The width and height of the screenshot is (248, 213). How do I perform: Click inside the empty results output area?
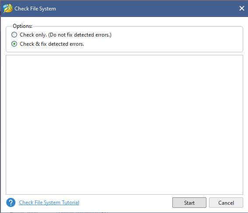tap(124, 125)
